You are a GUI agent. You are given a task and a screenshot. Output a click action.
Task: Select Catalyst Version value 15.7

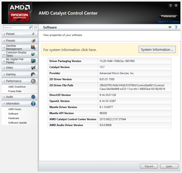[102, 67]
